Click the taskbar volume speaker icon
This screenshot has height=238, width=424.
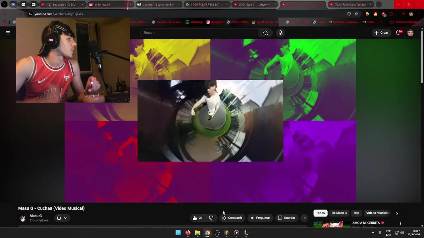(402, 233)
